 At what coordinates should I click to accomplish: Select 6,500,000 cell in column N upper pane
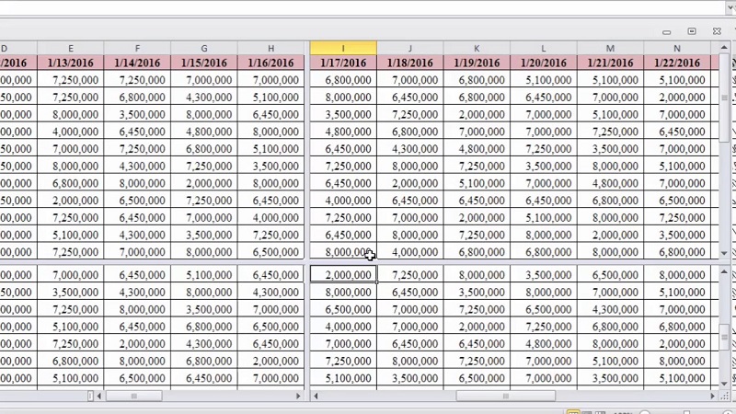677,201
